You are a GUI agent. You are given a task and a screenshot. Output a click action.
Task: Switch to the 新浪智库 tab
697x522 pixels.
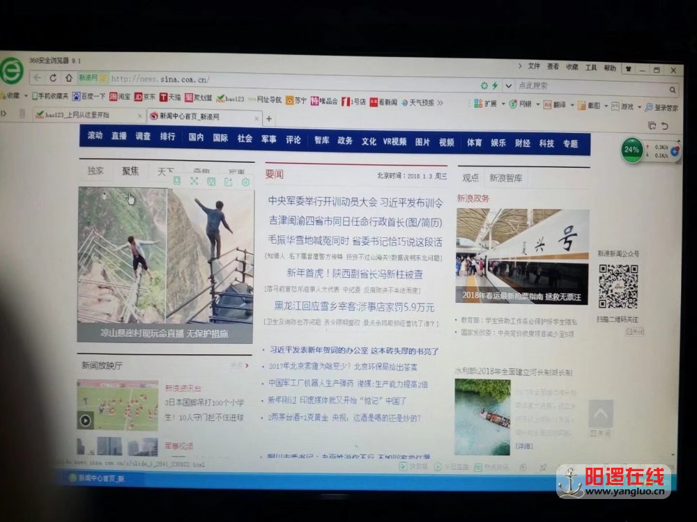(x=505, y=178)
